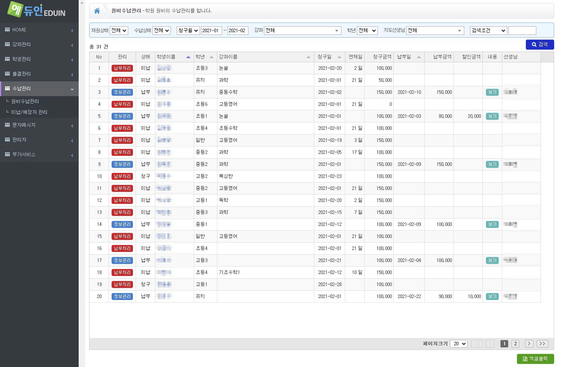Open 원비수납관리 submenu item
This screenshot has width=565, height=367.
(x=25, y=101)
